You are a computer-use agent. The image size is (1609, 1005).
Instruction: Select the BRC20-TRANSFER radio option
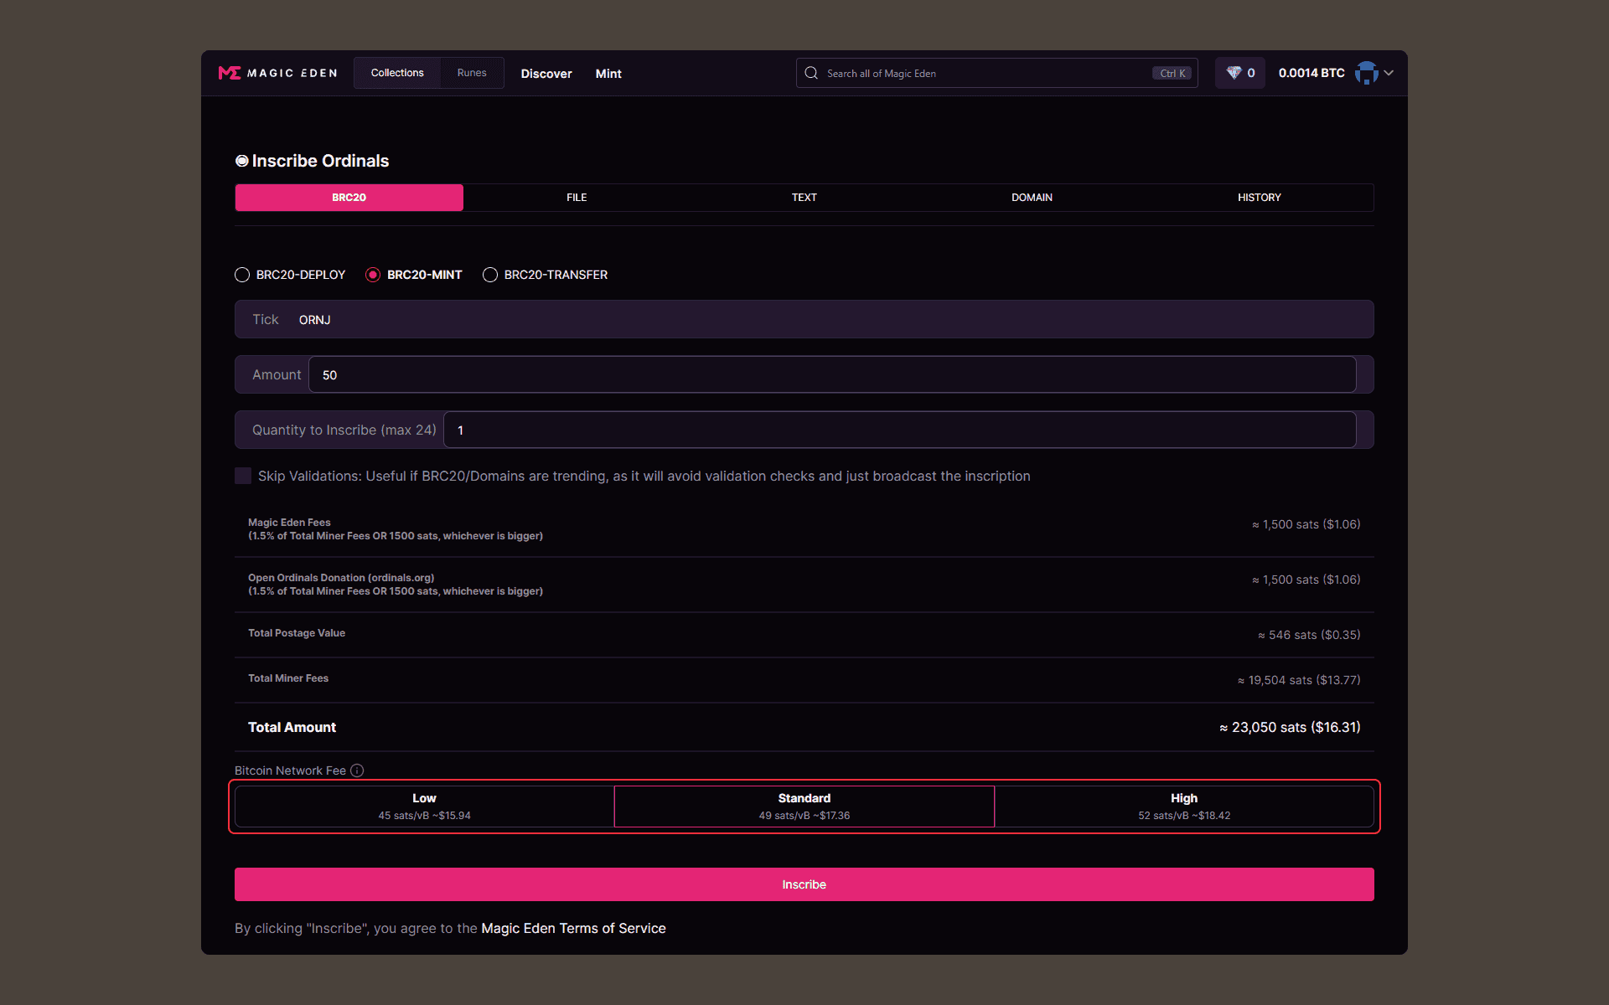click(490, 275)
